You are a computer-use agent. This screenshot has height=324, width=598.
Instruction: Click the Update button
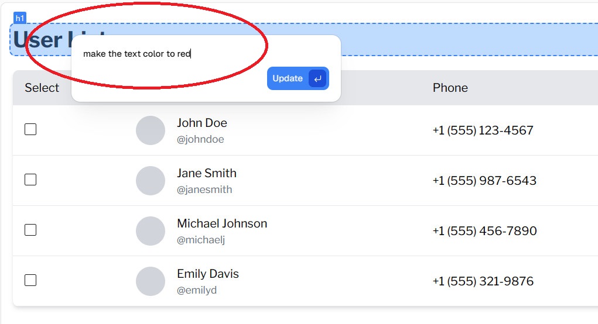pyautogui.click(x=298, y=78)
